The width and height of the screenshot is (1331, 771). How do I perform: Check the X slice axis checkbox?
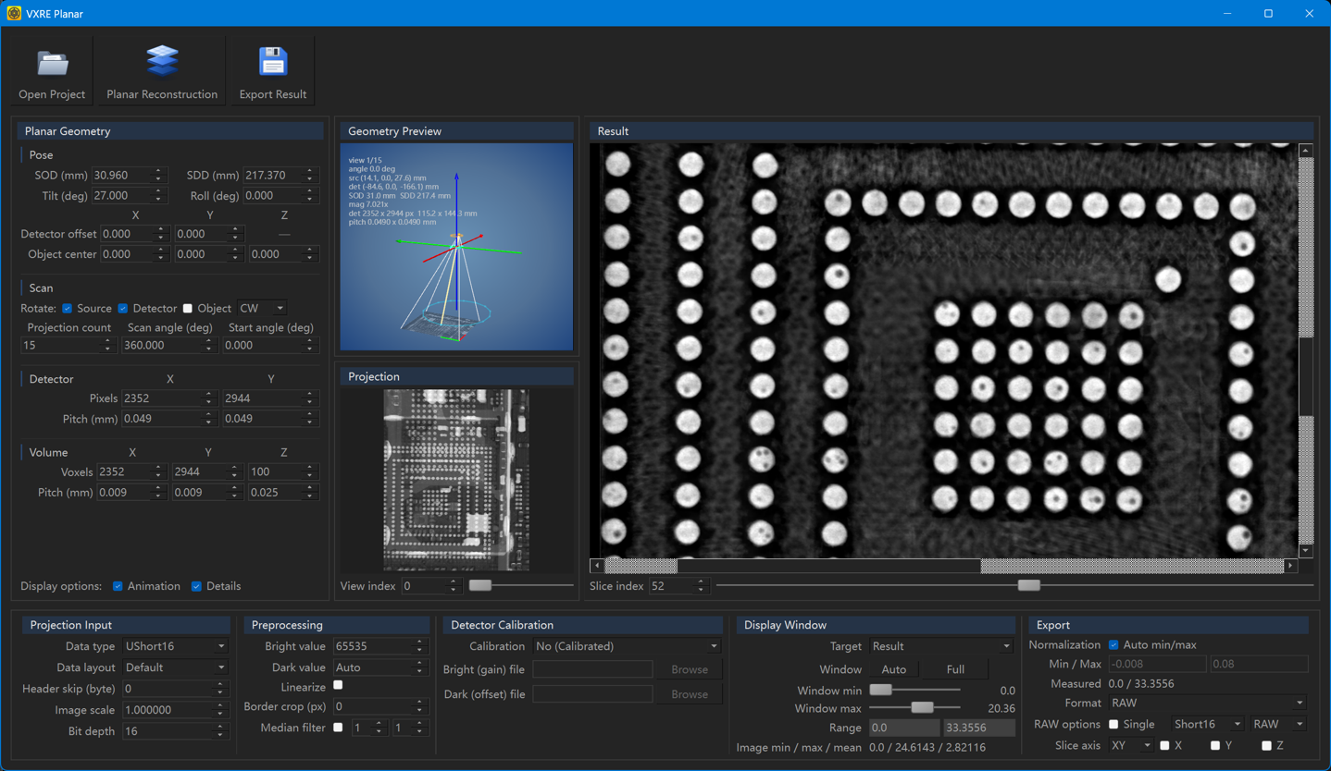point(1164,745)
